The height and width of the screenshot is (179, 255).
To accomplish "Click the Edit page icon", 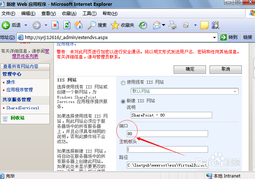I will (x=186, y=25).
